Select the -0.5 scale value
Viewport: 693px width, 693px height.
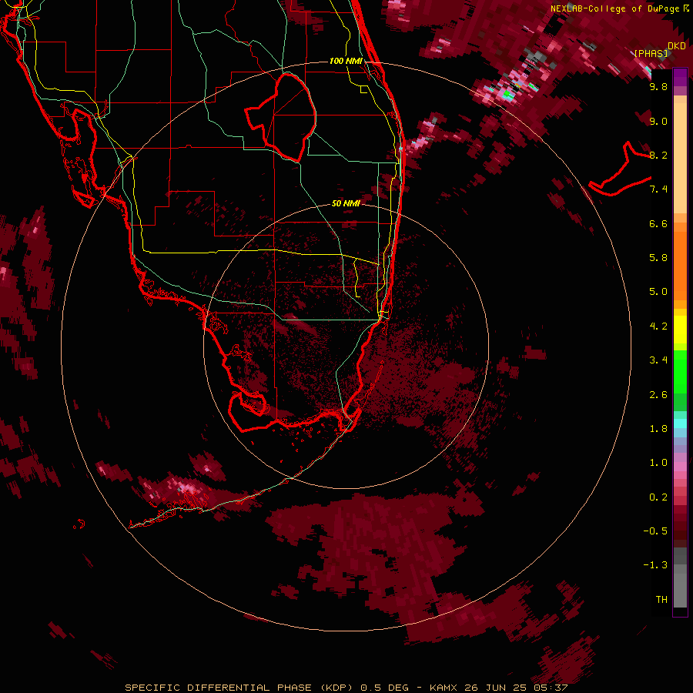pyautogui.click(x=655, y=531)
